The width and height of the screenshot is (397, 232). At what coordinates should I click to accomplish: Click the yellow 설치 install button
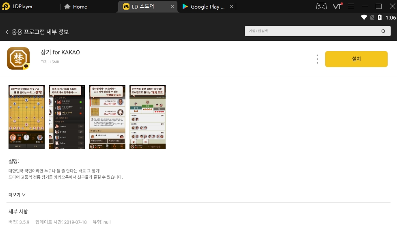tap(356, 59)
